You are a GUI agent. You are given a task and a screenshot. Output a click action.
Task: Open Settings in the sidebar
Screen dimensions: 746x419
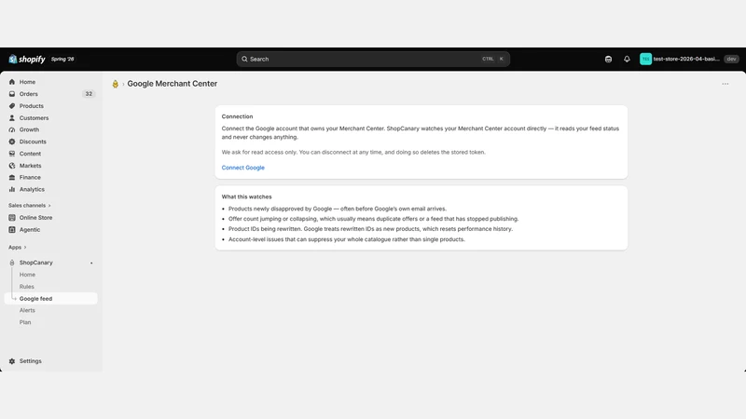pos(31,361)
